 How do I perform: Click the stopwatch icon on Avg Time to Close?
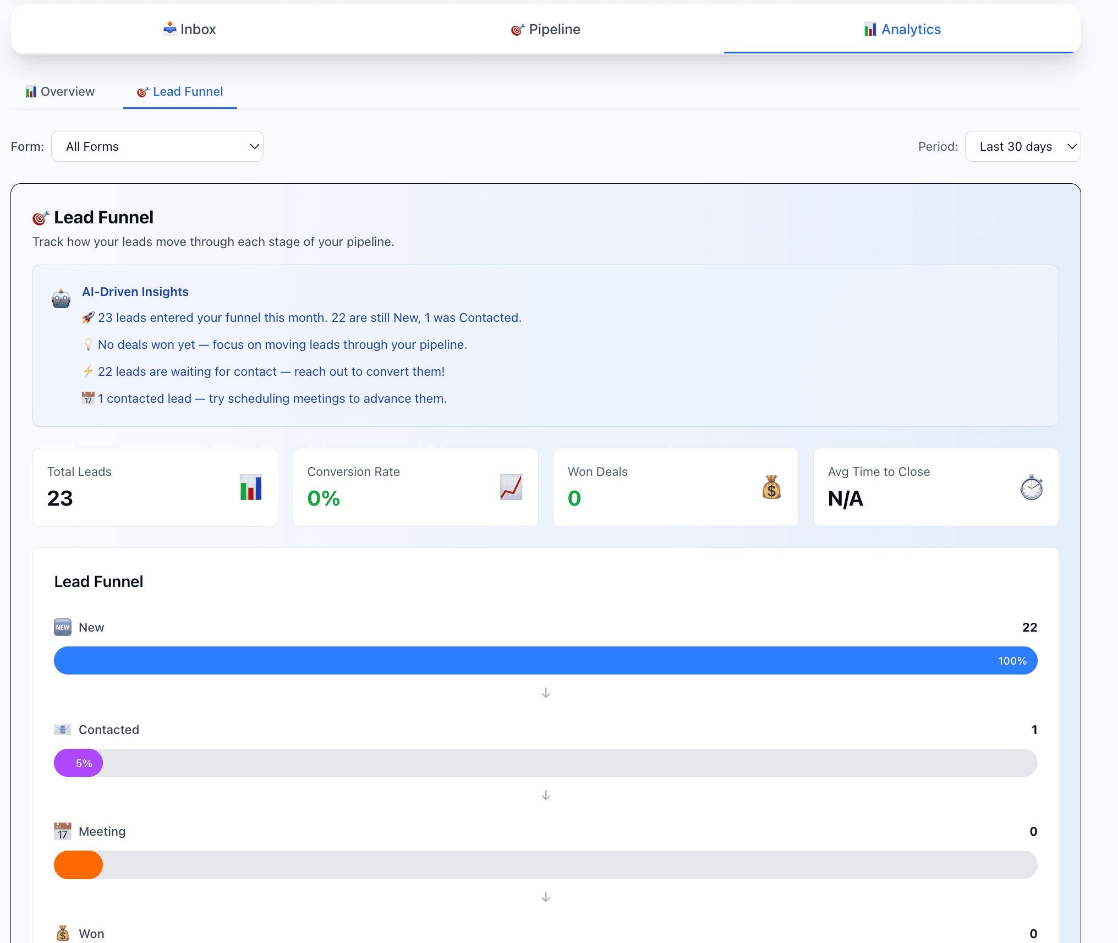click(x=1031, y=486)
